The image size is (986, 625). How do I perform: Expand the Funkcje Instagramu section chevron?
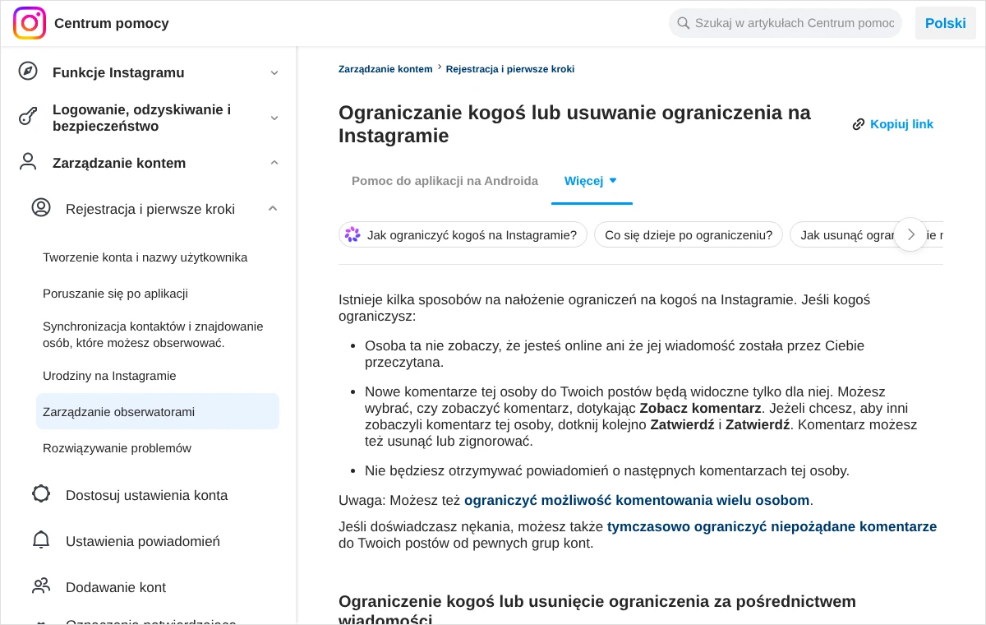(x=274, y=72)
